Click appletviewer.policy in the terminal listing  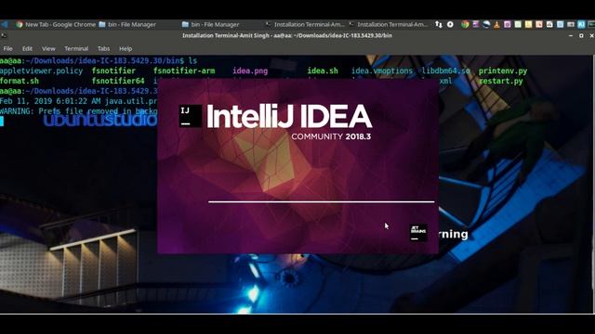coord(41,71)
